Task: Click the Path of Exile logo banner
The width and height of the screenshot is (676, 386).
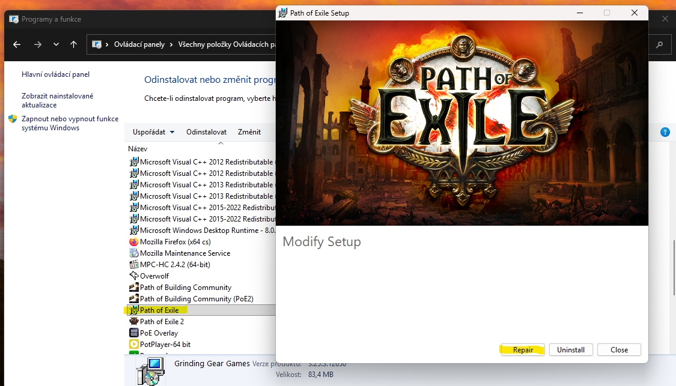Action: (461, 123)
